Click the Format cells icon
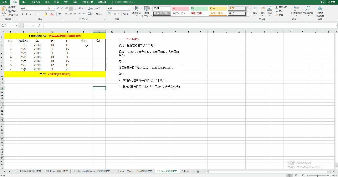Image resolution: width=338 pixels, height=177 pixels. [269, 9]
